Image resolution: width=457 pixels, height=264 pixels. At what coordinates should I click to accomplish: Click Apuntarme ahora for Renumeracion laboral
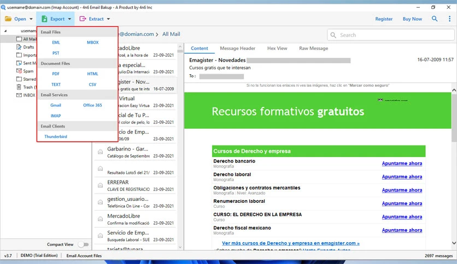coord(402,203)
